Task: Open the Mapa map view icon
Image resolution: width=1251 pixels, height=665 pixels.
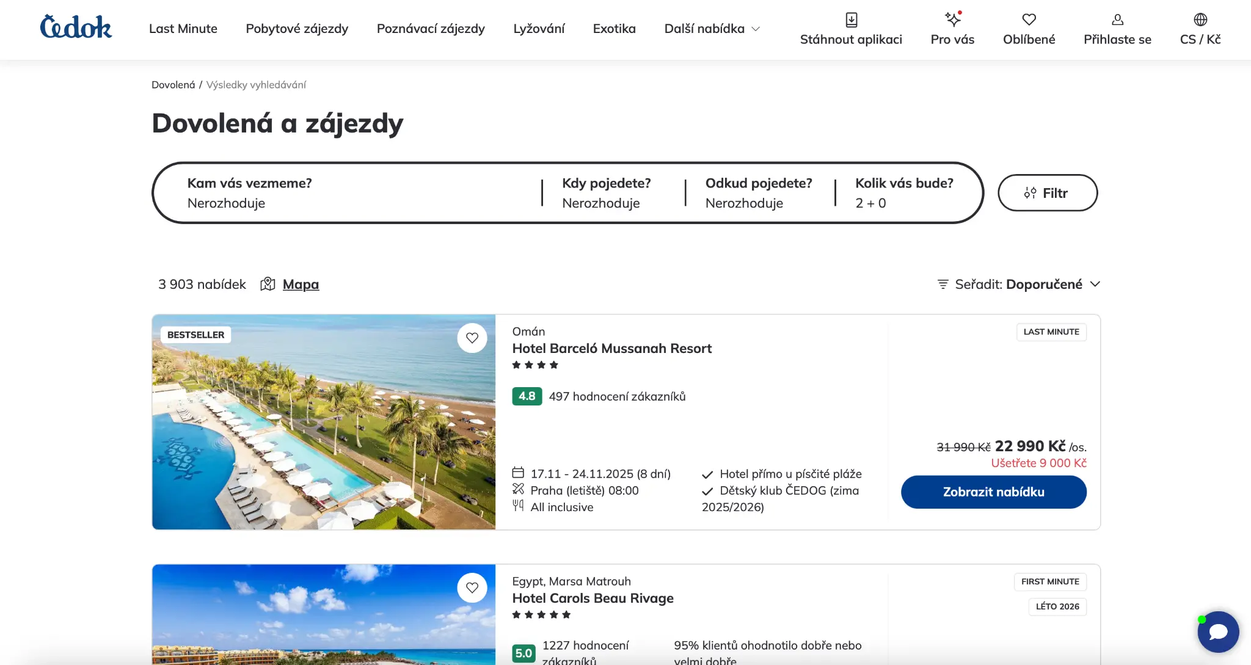Action: coord(269,283)
